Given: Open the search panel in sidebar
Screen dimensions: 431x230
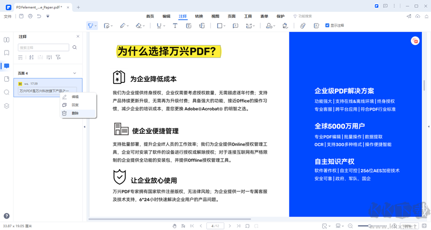Looking at the screenshot, I should pyautogui.click(x=6, y=92).
